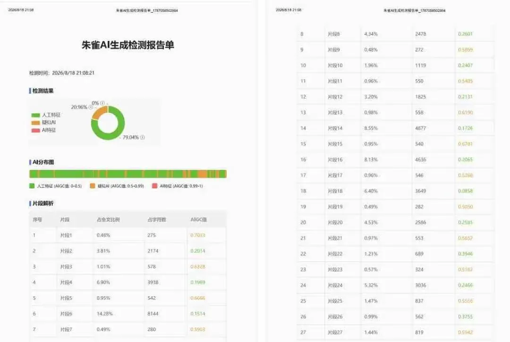This screenshot has height=342, width=510.
Task: Click the 3036 character count of 片段24
Action: (x=421, y=285)
